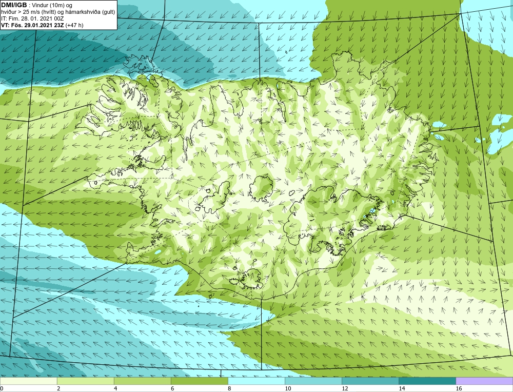Click the 8-10 m/s light cyan swatch

tap(256, 381)
